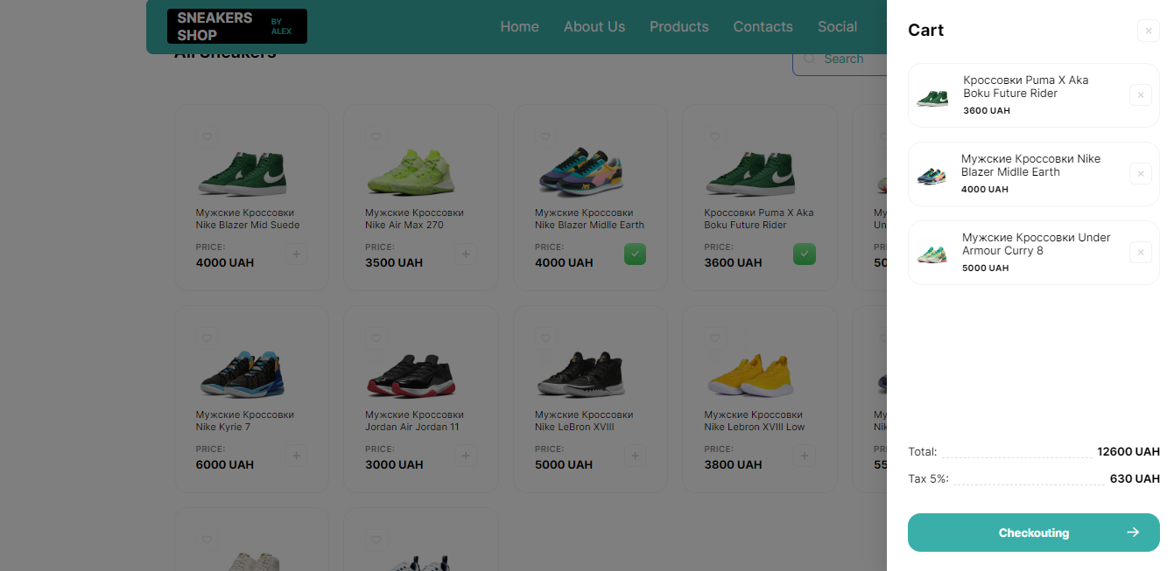Favorite Nike Blazer Midlle Earth in the catalog
The width and height of the screenshot is (1174, 571).
(545, 137)
